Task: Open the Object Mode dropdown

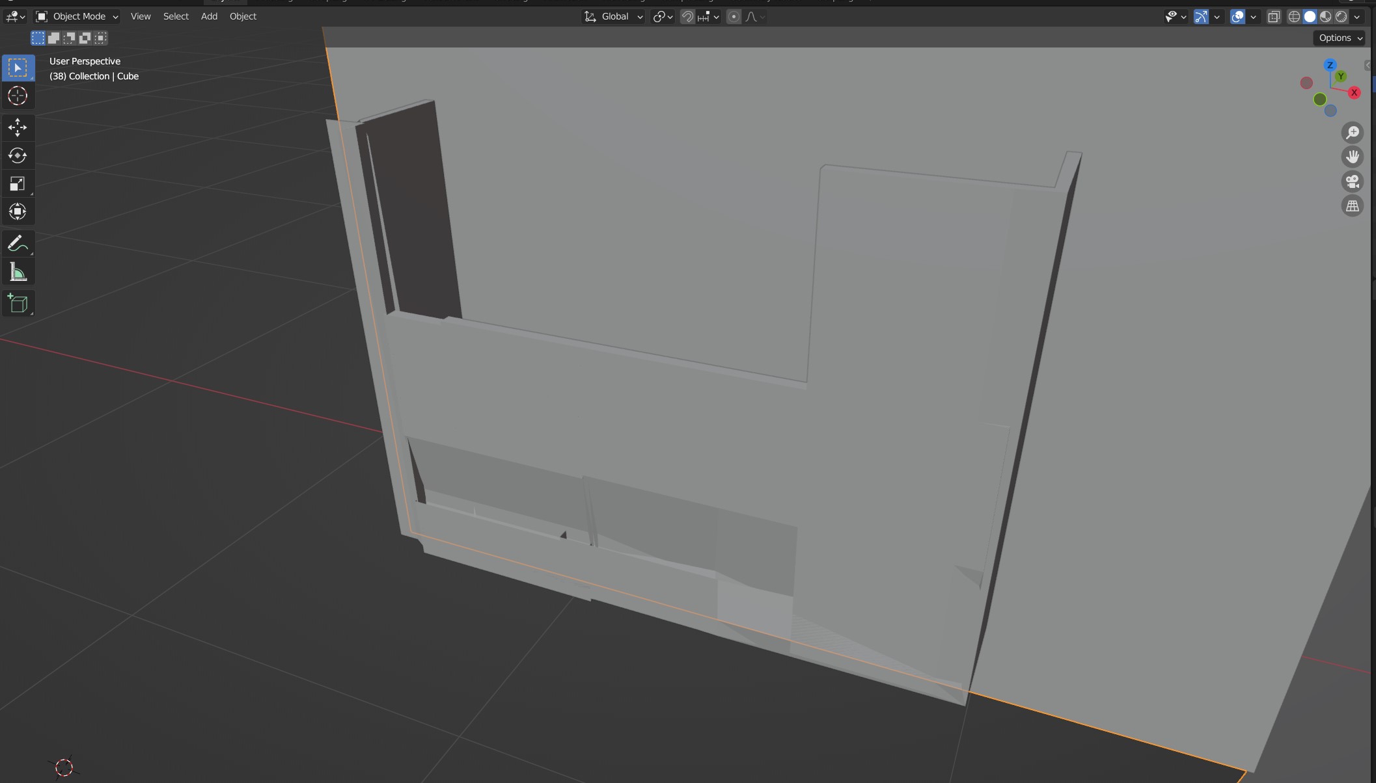Action: coord(77,16)
